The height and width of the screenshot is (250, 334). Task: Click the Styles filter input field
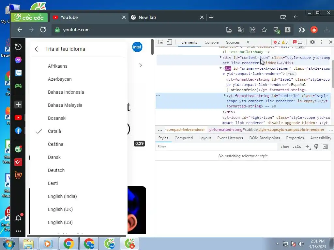(x=217, y=147)
